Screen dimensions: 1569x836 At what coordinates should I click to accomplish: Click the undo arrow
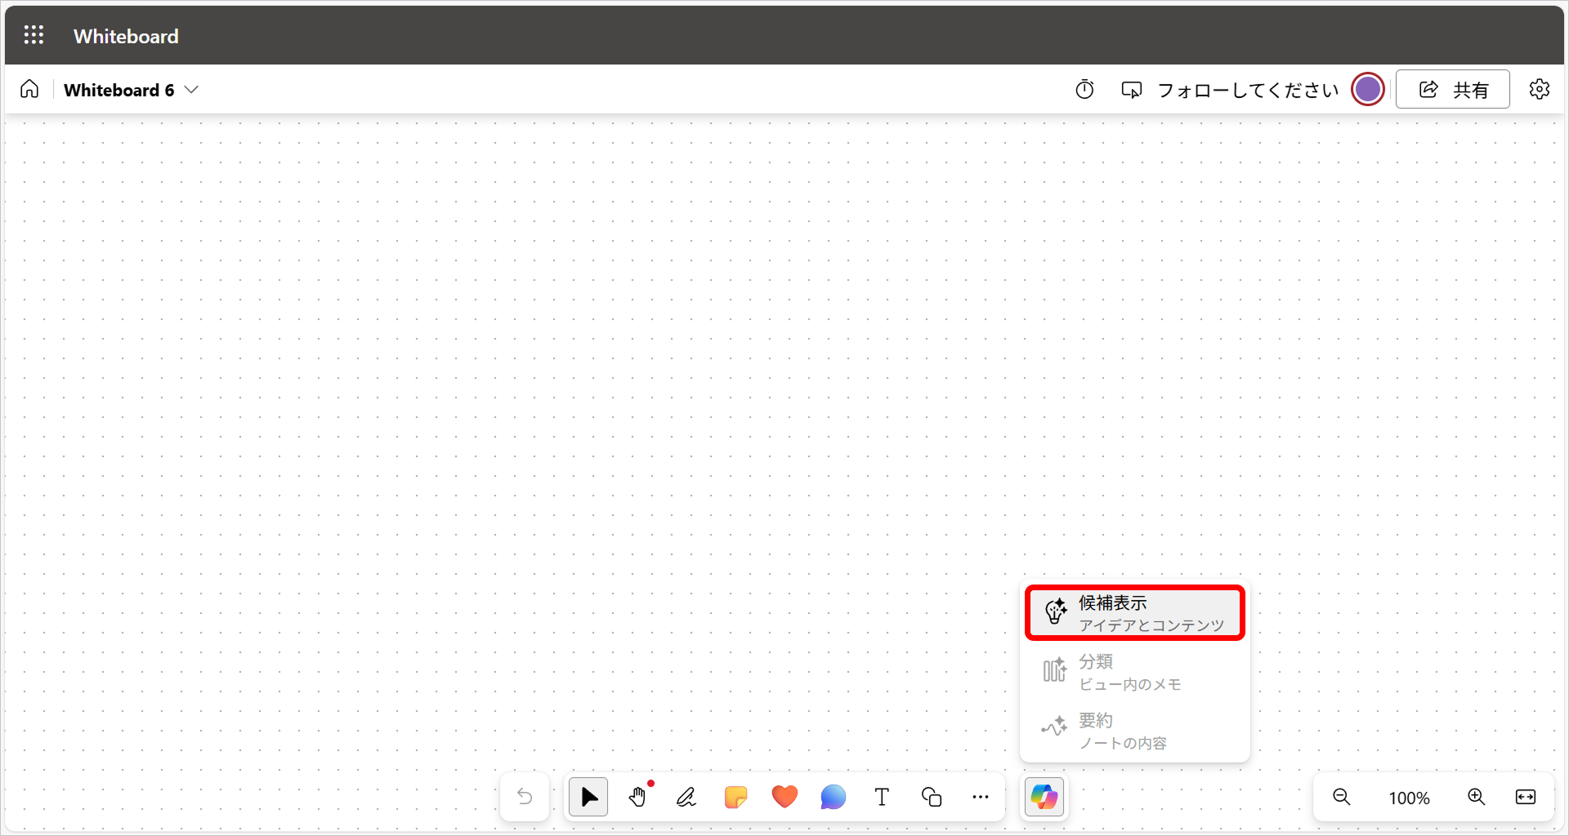pos(525,797)
